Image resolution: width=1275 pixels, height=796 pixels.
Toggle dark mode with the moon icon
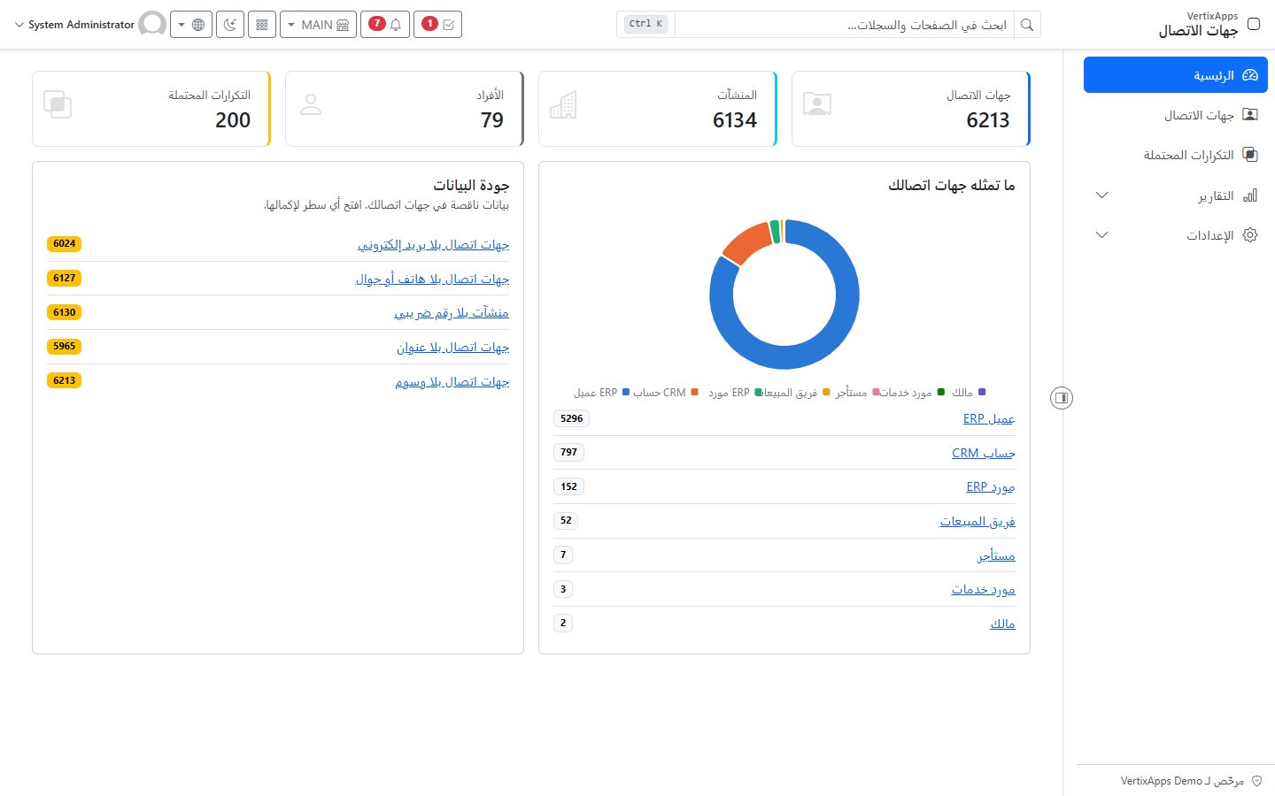(x=230, y=25)
